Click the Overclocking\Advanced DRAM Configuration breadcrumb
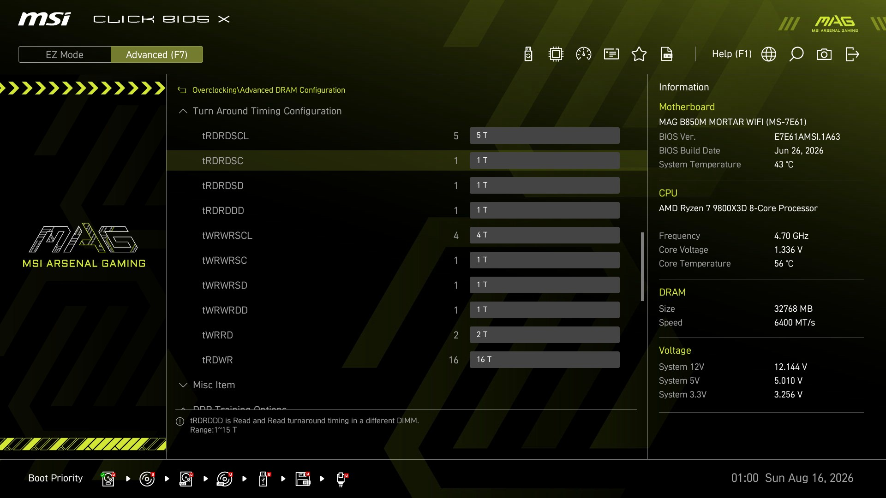This screenshot has height=498, width=886. pos(269,90)
